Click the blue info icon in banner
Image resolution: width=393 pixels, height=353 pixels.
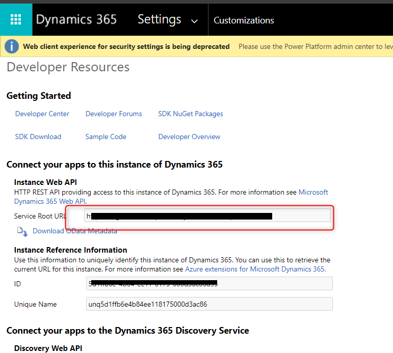12,46
